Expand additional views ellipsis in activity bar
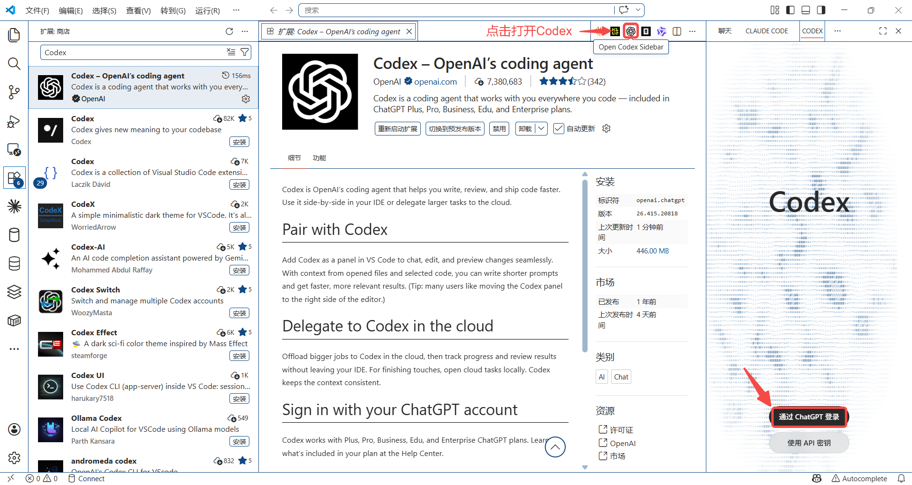Viewport: 912px width, 485px height. pos(14,349)
